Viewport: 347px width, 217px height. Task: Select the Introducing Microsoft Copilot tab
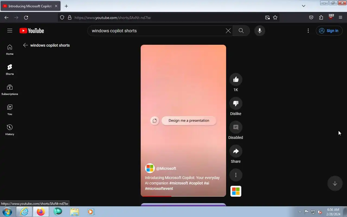(x=30, y=6)
